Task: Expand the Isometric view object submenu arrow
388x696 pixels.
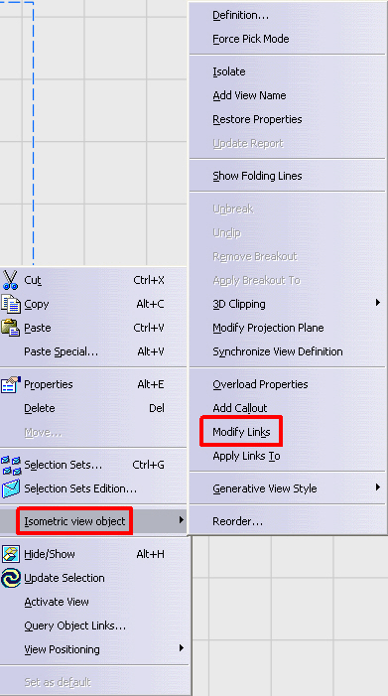Action: click(x=182, y=520)
